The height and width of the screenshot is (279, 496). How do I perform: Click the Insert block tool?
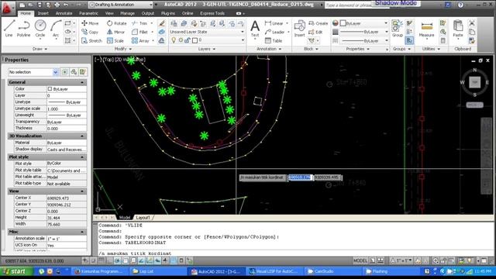[x=299, y=29]
